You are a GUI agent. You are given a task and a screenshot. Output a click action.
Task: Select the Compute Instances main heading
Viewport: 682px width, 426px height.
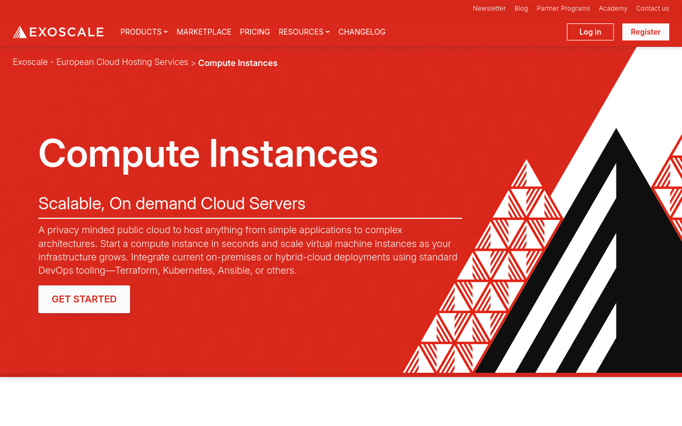point(208,153)
